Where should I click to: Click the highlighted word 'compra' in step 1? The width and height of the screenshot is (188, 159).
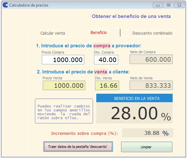[102, 46]
